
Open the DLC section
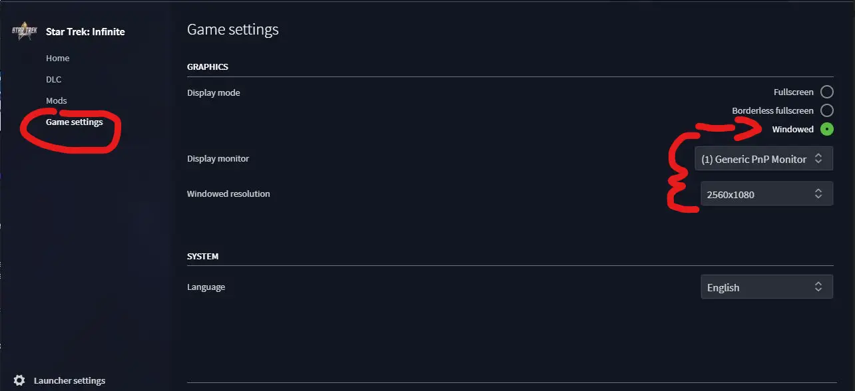pos(53,80)
